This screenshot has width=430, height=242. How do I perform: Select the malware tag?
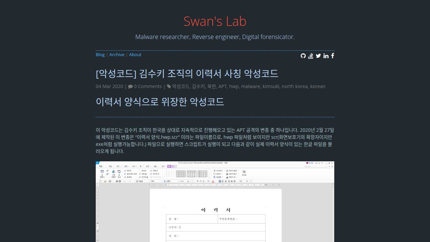[251, 86]
